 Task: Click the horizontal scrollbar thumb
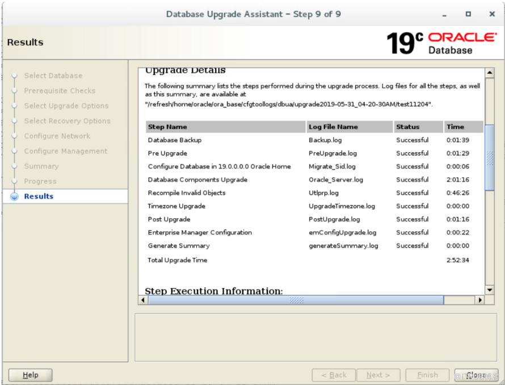(x=296, y=300)
